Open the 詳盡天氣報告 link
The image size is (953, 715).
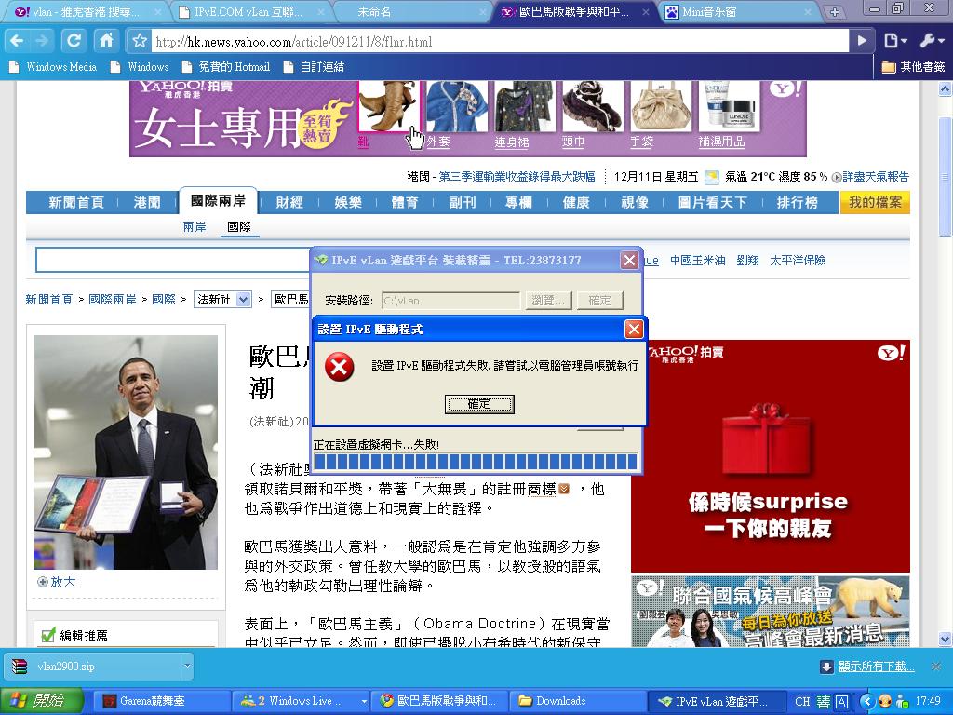click(x=875, y=176)
